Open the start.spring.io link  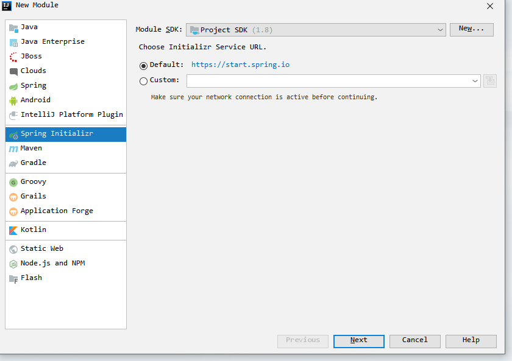click(x=240, y=65)
